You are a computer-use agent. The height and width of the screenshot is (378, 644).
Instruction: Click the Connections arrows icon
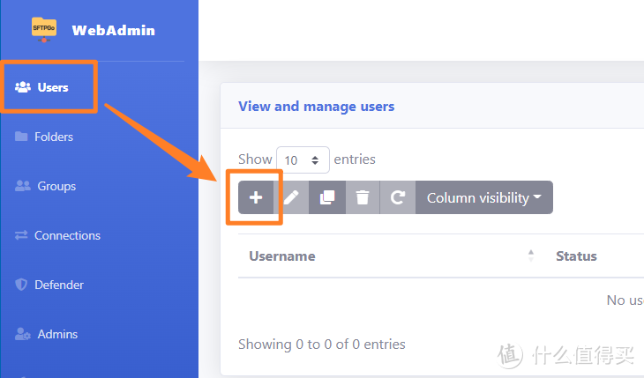point(22,235)
